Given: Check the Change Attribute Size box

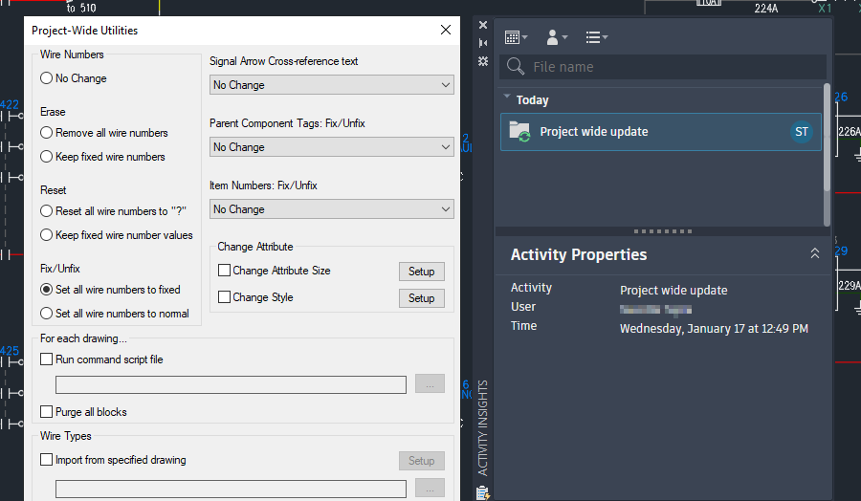Looking at the screenshot, I should point(225,271).
